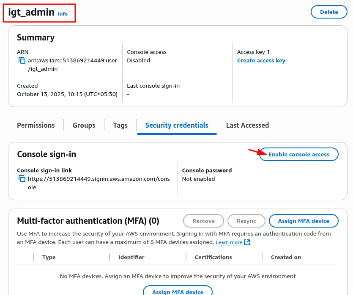This screenshot has width=353, height=295.
Task: Click the Type column header in MFA table
Action: [49, 257]
